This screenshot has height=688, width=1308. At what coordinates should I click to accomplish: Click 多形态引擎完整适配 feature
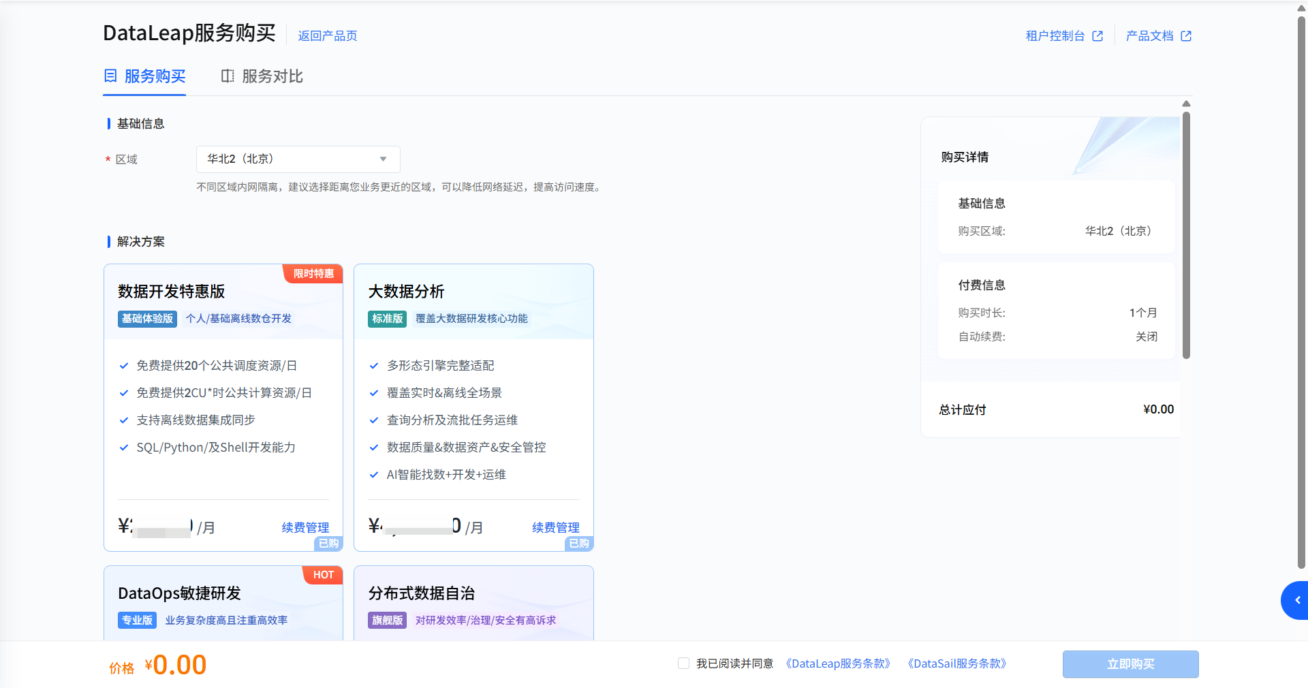coord(440,366)
